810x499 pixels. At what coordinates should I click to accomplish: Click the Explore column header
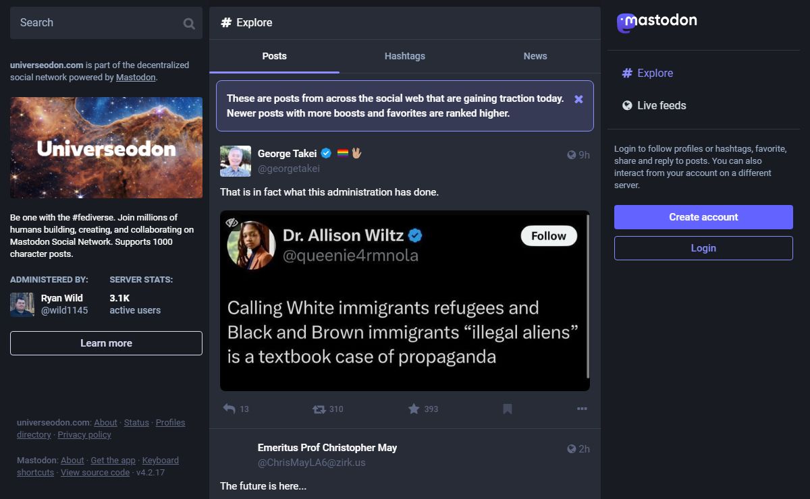pos(405,23)
